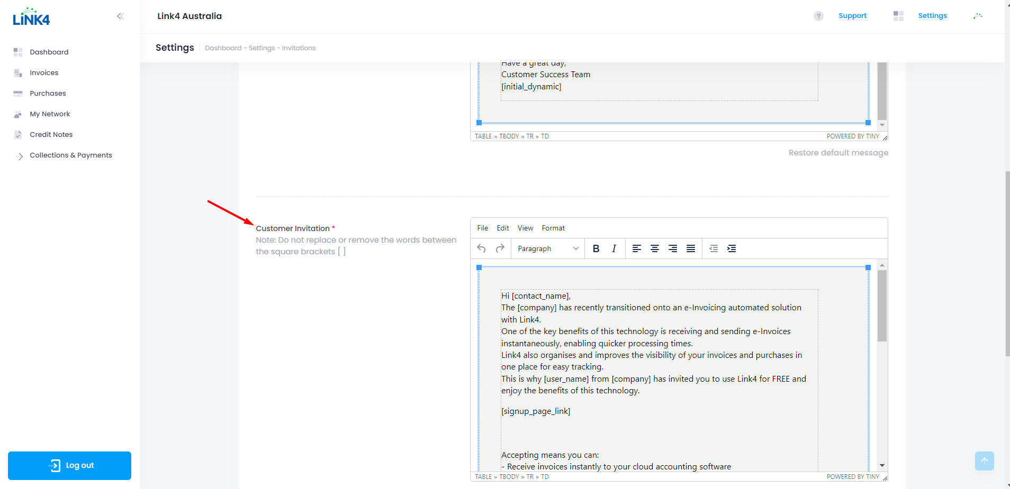Screen dimensions: 1010x489
Task: Open the Paragraph block format dropdown
Action: click(548, 248)
